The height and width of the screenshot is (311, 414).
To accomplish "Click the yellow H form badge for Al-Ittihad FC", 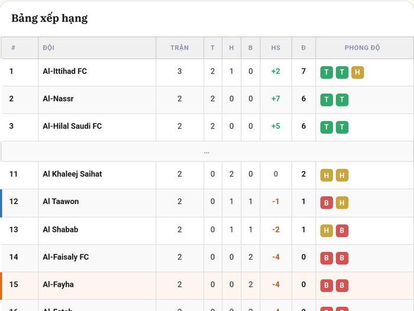I will point(357,72).
